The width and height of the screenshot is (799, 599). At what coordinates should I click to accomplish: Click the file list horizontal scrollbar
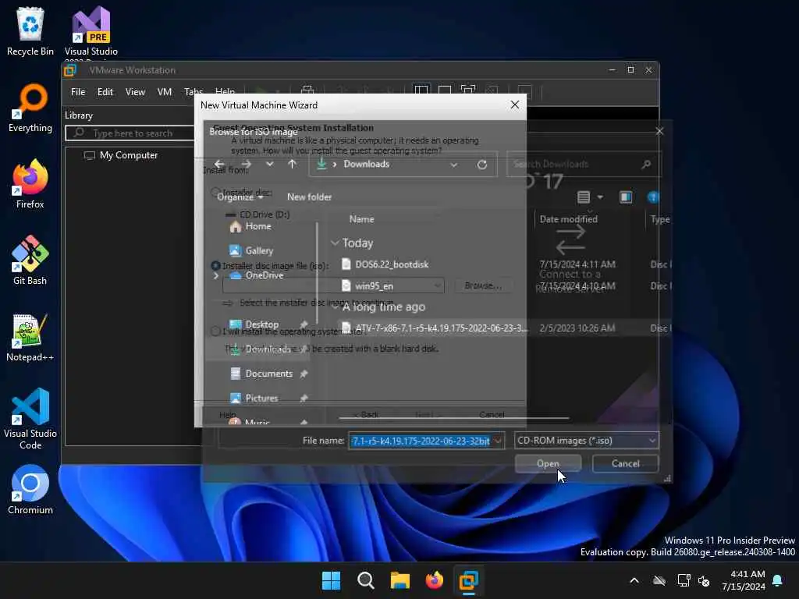[x=453, y=418]
